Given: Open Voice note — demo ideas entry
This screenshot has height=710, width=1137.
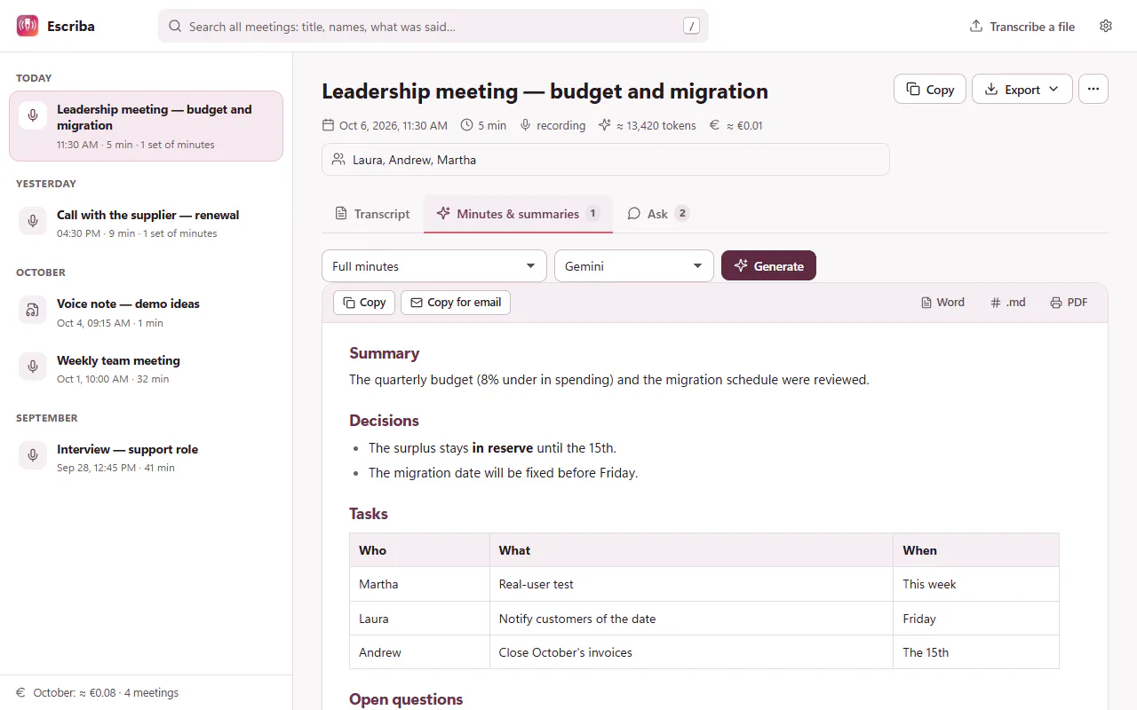Looking at the screenshot, I should (x=147, y=312).
